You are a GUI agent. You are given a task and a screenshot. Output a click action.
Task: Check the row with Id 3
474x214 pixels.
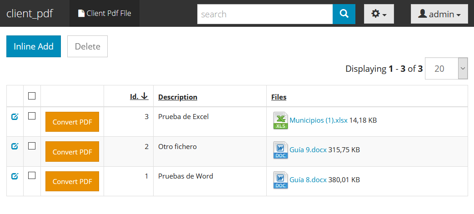click(x=32, y=116)
